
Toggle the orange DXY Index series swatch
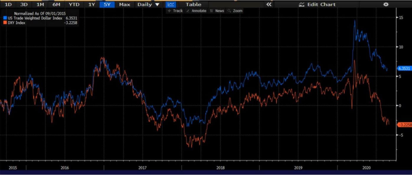[5, 23]
